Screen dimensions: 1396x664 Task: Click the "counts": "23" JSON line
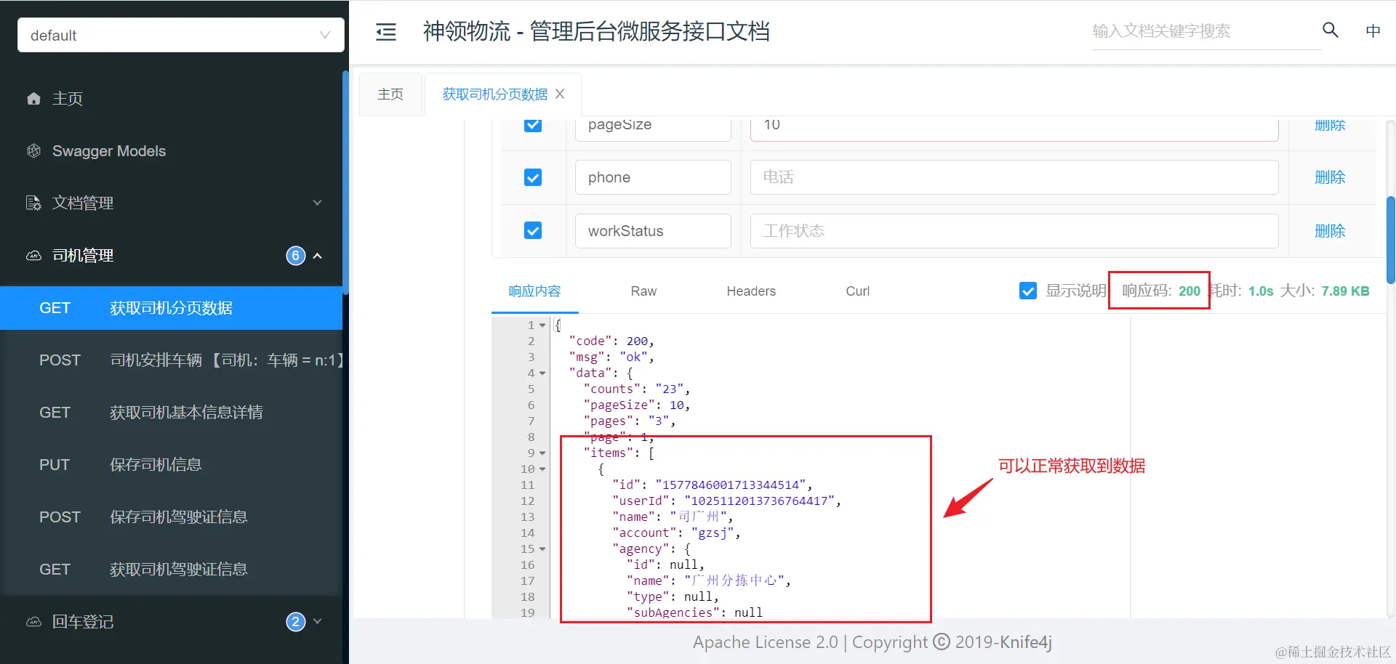636,389
